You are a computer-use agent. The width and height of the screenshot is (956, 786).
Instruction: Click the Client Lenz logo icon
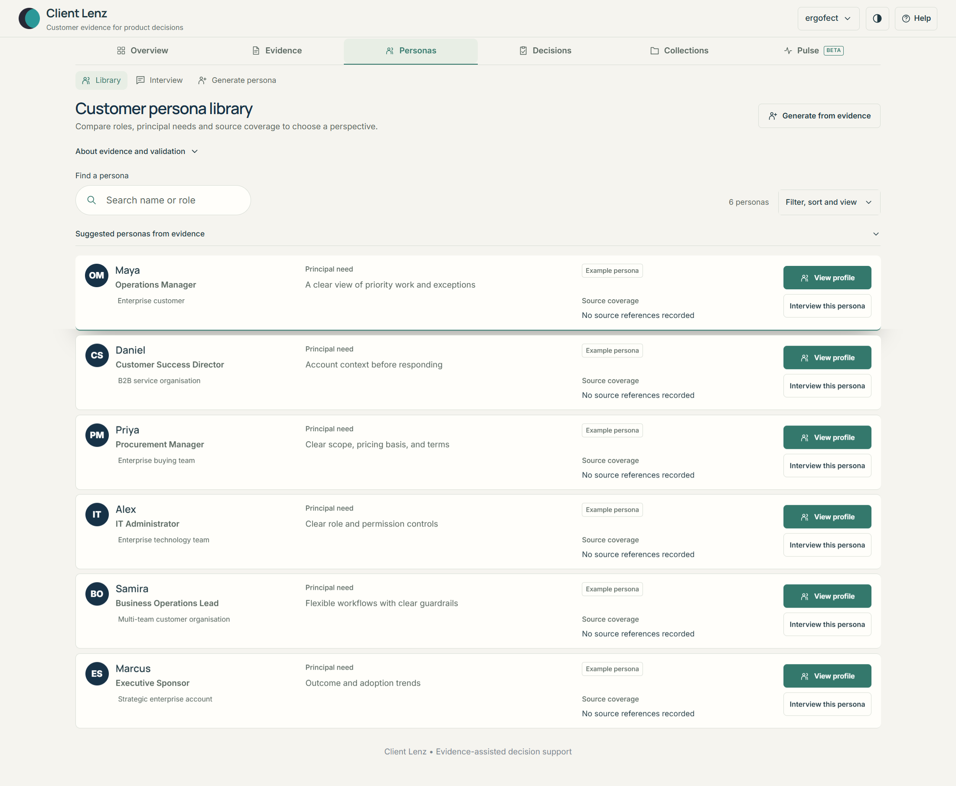(x=29, y=19)
